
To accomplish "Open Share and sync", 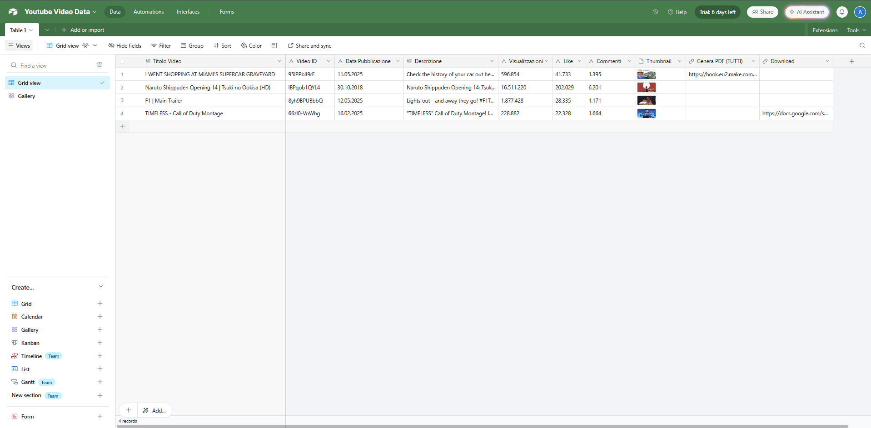I will (x=309, y=45).
